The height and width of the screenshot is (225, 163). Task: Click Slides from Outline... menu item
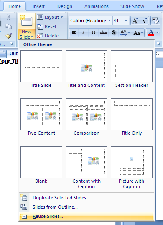coord(87,207)
